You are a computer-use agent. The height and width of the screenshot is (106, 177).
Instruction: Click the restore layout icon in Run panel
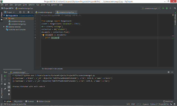5,84
